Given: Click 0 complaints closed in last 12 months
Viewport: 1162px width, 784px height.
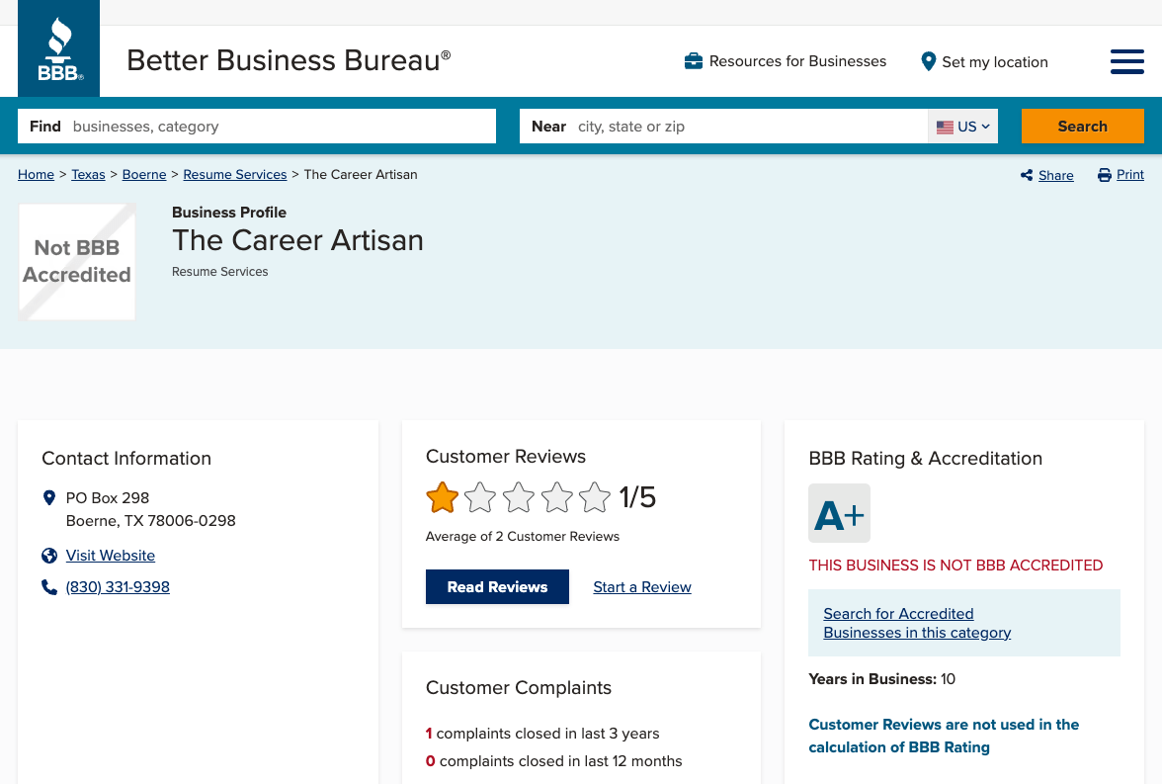Looking at the screenshot, I should [554, 761].
